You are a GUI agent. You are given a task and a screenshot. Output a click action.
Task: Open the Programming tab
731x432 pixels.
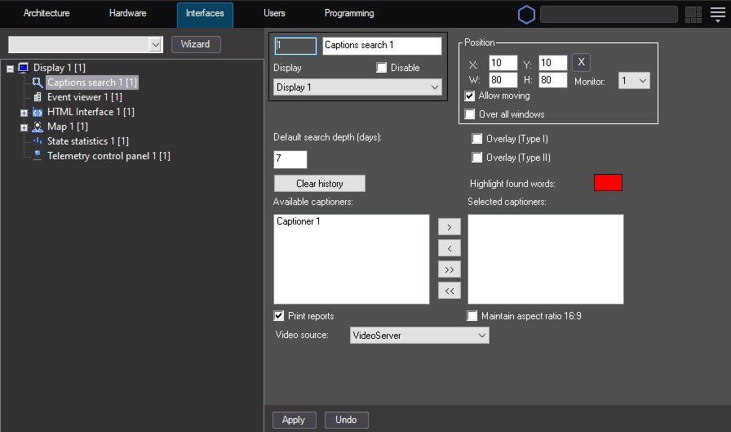349,14
